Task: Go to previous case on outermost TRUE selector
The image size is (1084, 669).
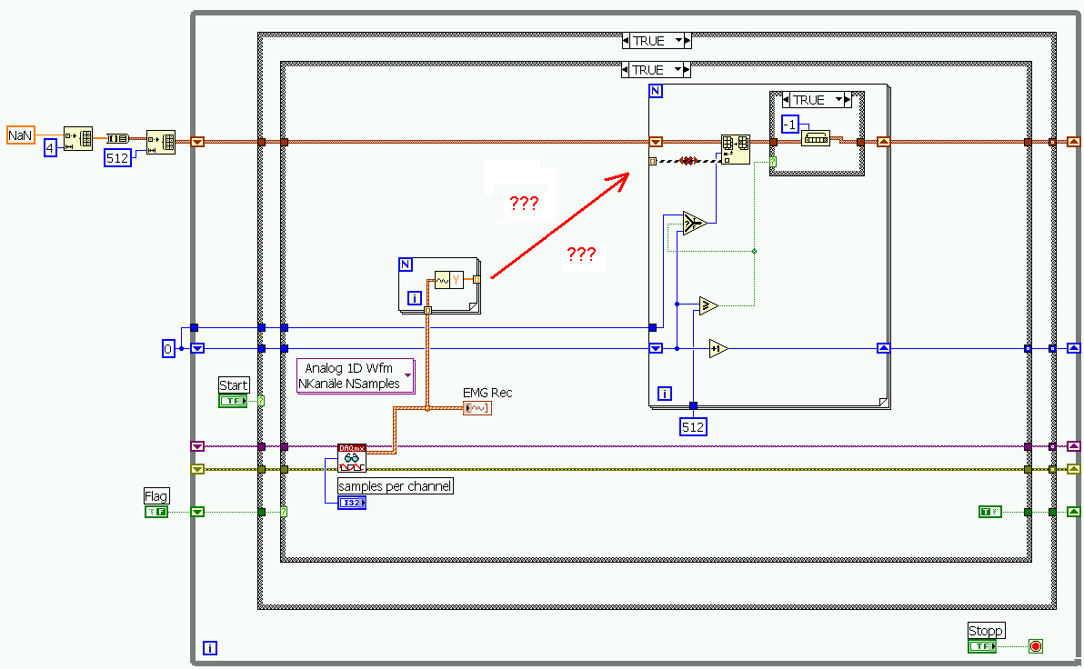Action: pos(626,41)
